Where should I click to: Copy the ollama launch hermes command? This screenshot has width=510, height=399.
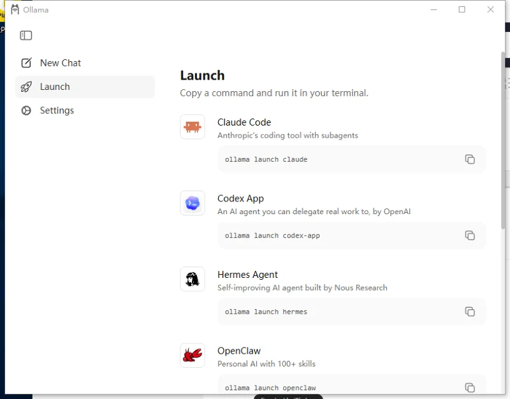[x=470, y=312]
